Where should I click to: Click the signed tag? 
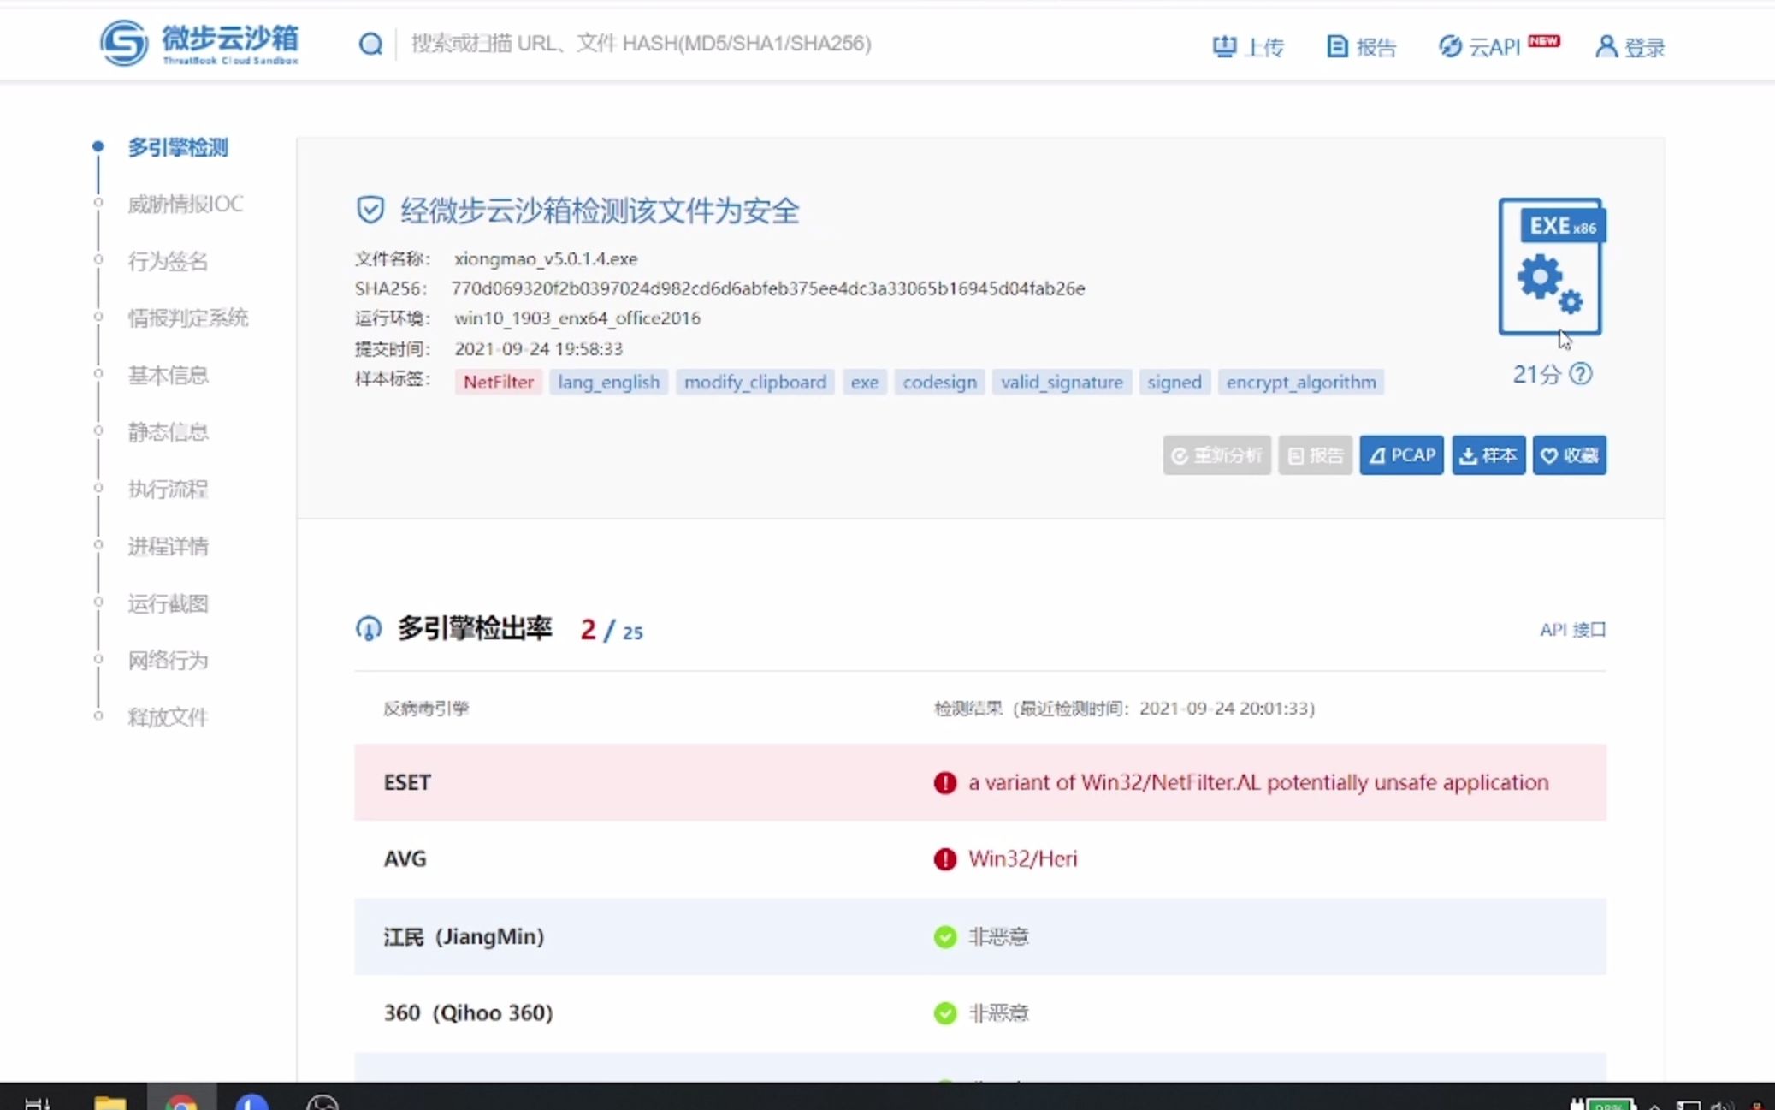(1174, 382)
